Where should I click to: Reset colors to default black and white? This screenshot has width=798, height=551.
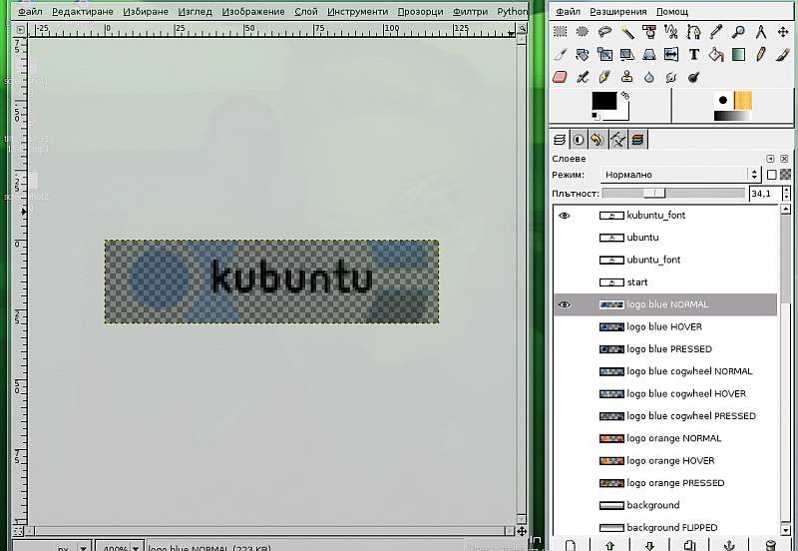tap(596, 117)
